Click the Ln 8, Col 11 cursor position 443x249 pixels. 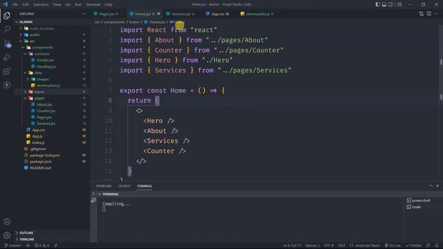click(292, 246)
